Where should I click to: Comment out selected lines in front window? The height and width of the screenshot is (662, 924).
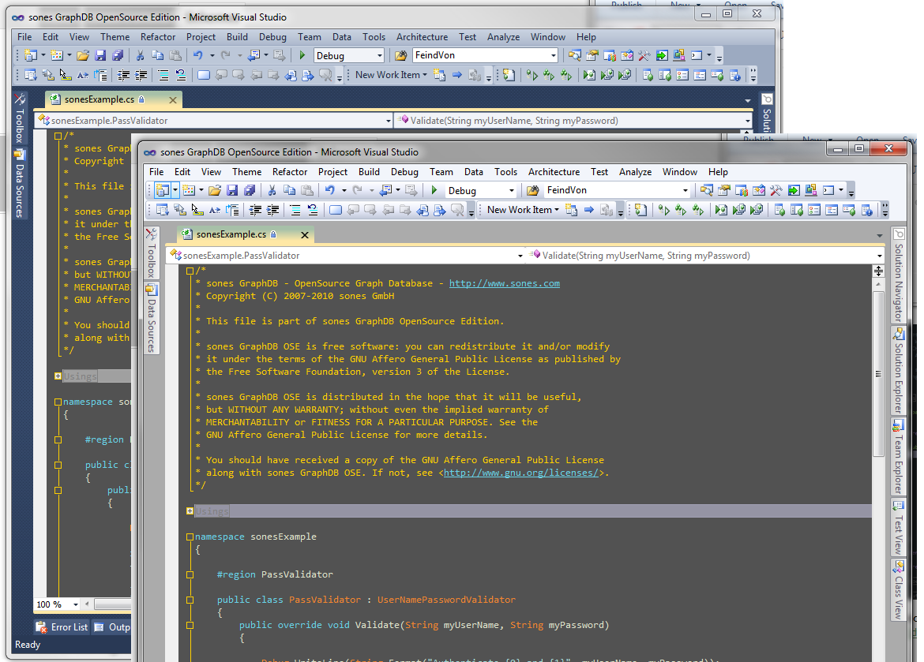(x=295, y=210)
